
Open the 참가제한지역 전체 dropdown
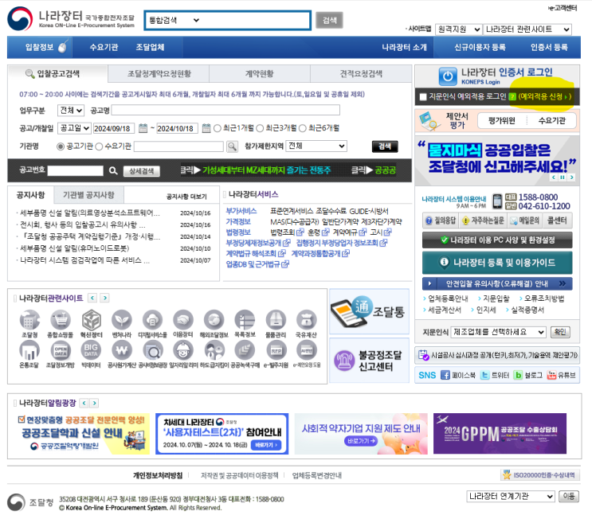click(316, 146)
